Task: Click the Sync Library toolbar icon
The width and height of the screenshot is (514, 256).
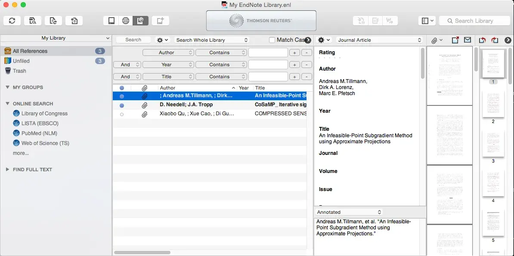Action: (12, 21)
